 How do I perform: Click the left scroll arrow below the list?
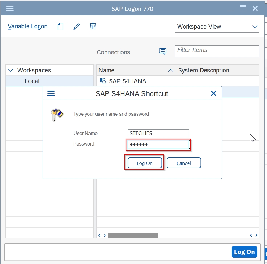coord(99,235)
